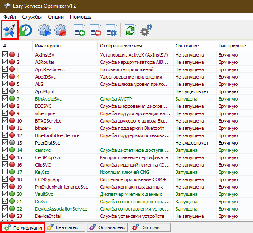Click the BTAGService service name
The width and height of the screenshot is (253, 233).
pos(48,121)
